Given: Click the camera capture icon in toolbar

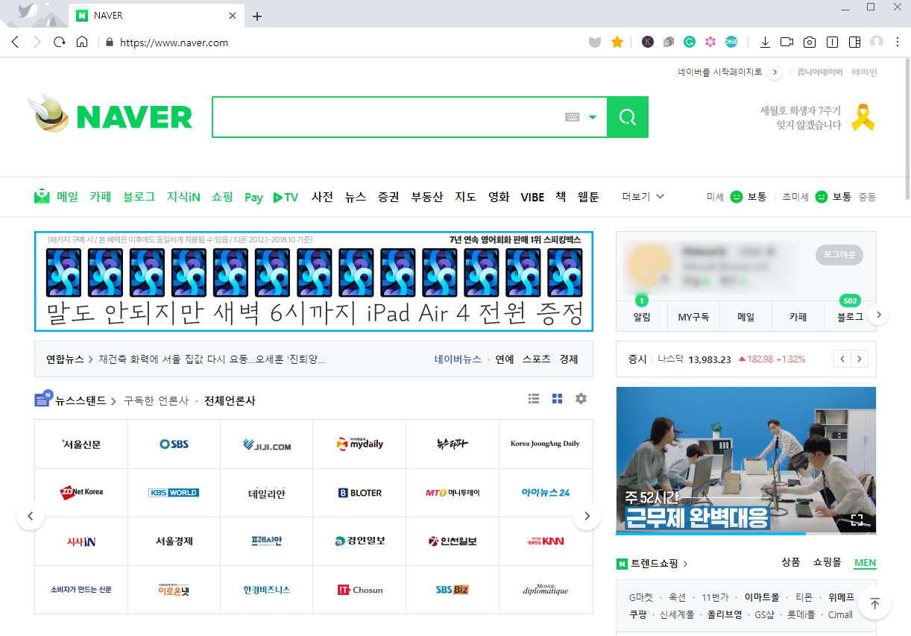Looking at the screenshot, I should click(810, 42).
